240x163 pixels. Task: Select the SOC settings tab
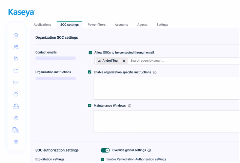tap(69, 25)
